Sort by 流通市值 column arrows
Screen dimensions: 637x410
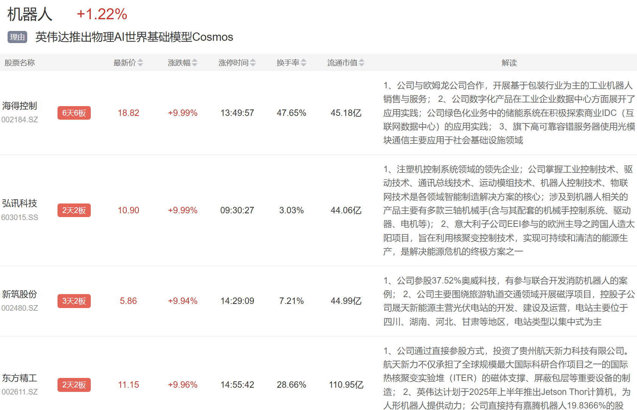click(362, 63)
